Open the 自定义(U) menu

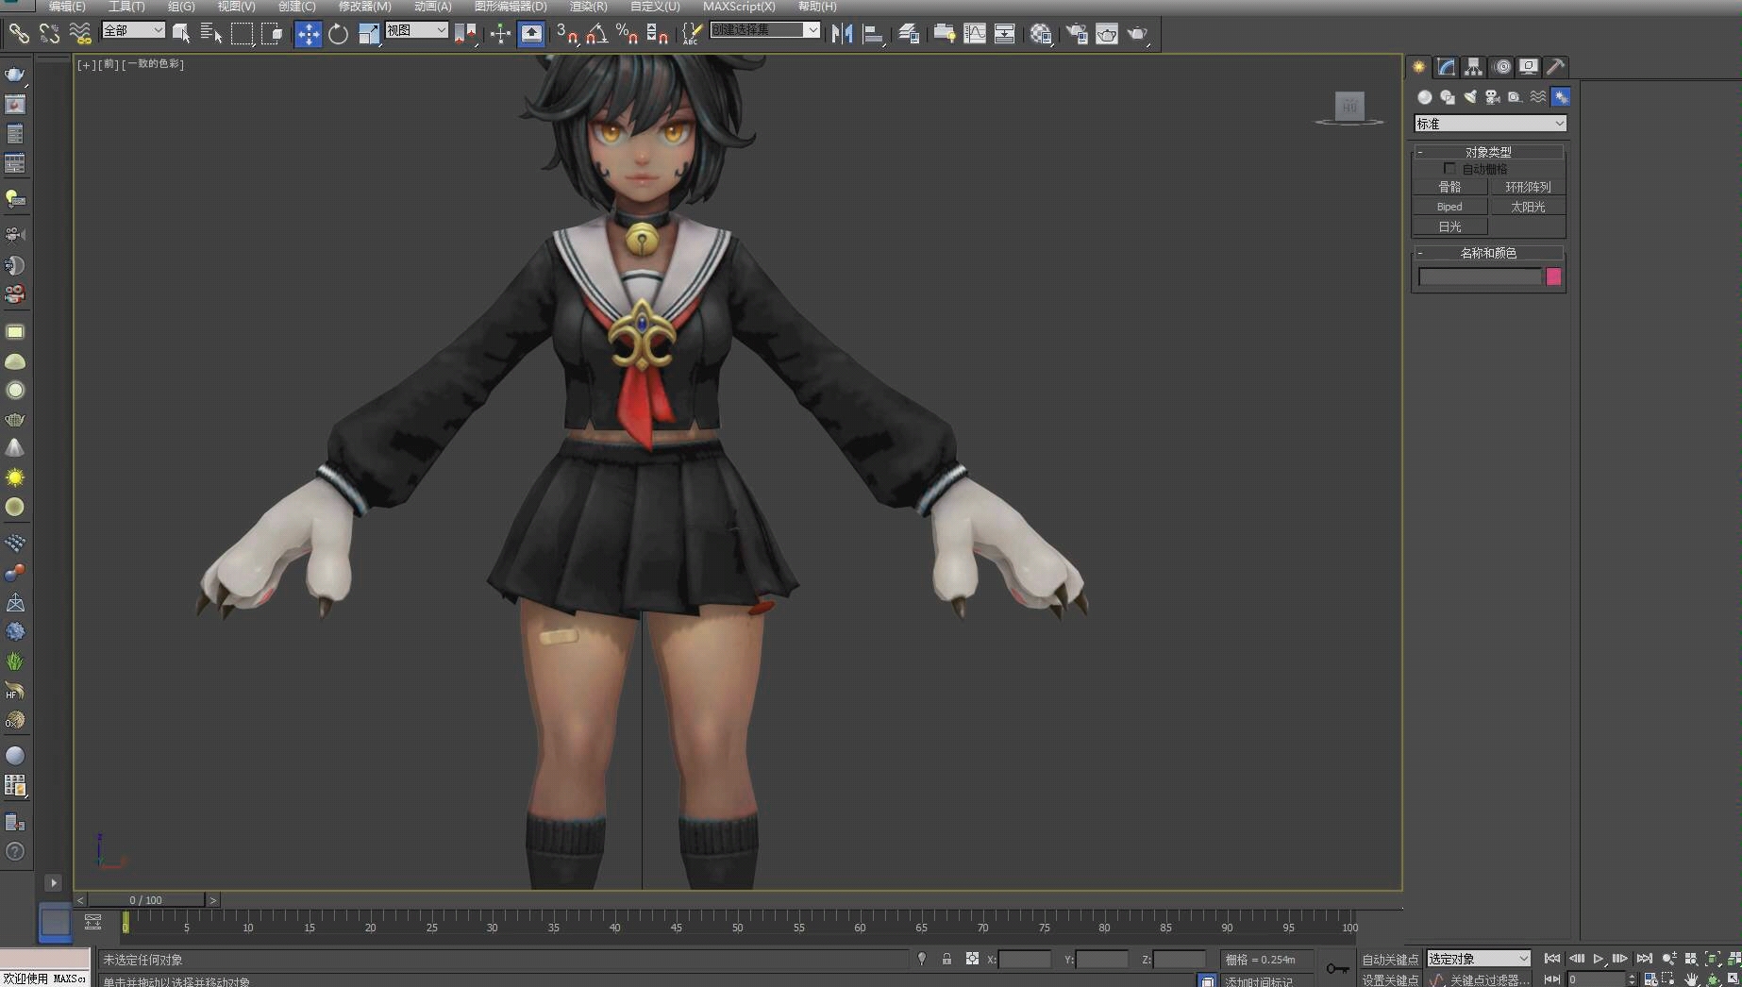[x=651, y=7]
